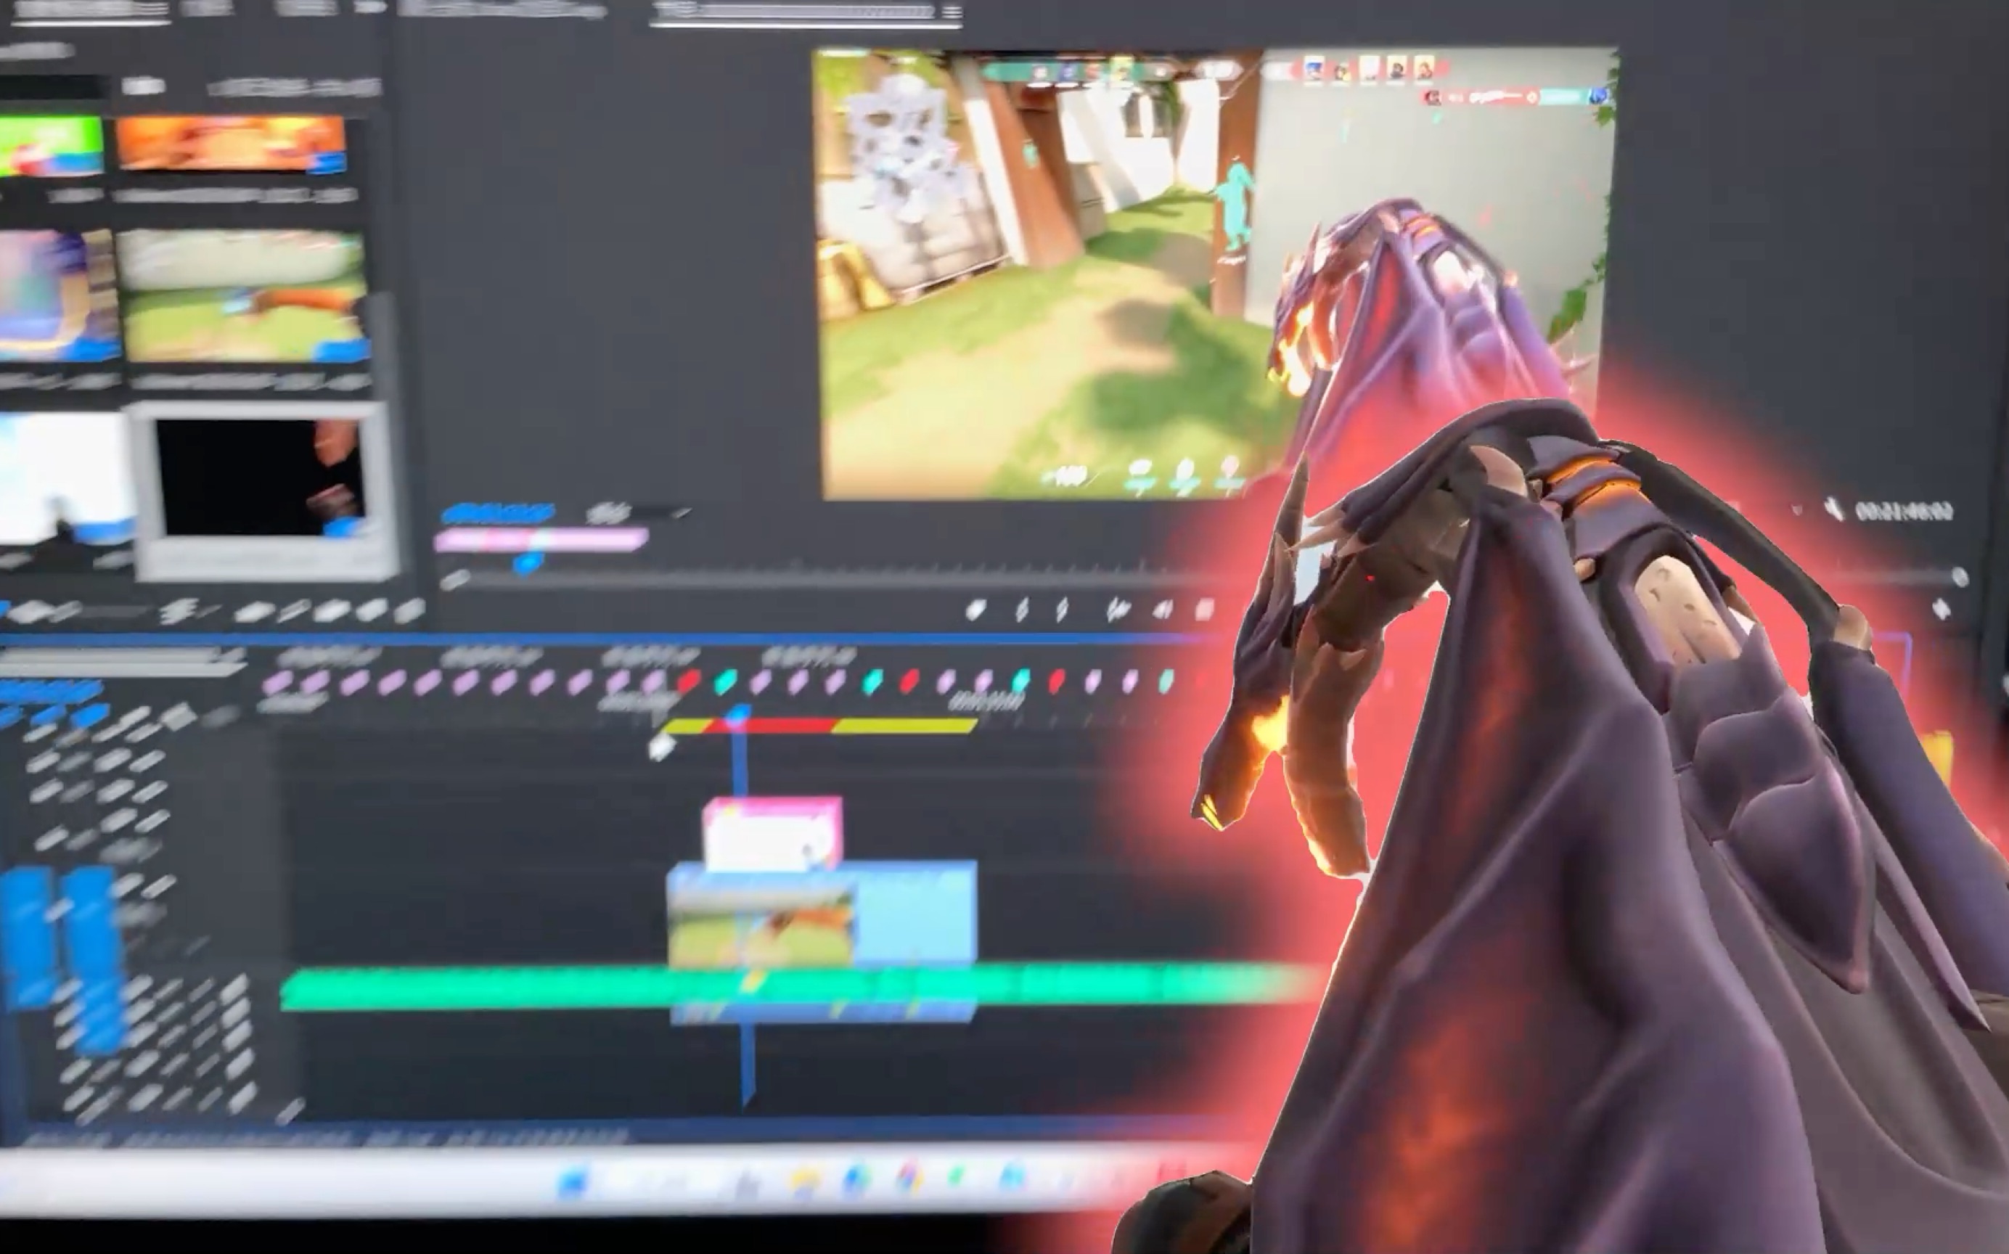
Task: Open Program monitor wrench settings
Action: click(1835, 509)
